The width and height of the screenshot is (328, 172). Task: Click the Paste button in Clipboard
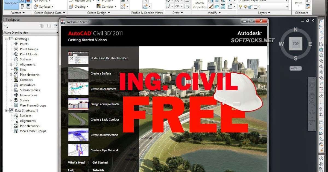(299, 4)
